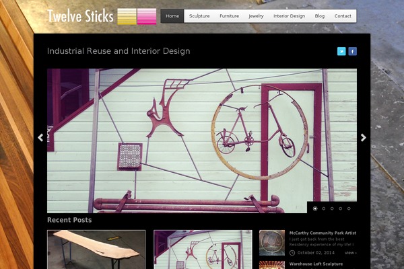Viewport: 404px width, 269px height.
Task: Click the pink striped logo block
Action: coord(147,16)
